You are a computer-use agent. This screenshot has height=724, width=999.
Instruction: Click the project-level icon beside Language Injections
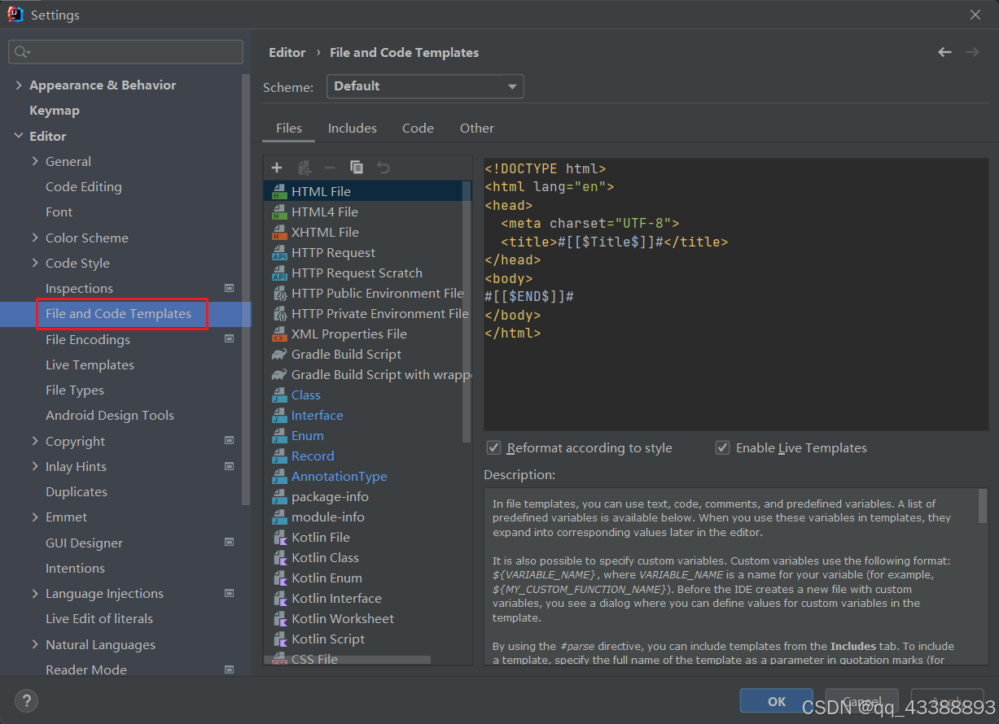click(x=229, y=593)
